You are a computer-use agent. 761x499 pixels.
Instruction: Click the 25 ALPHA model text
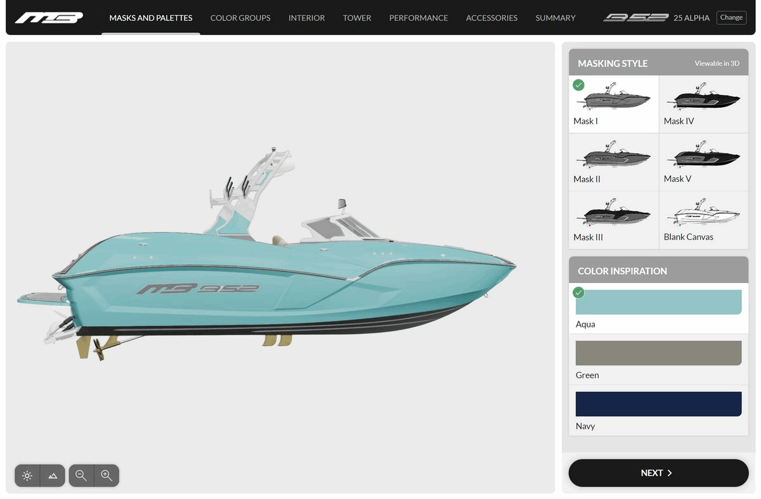pyautogui.click(x=691, y=18)
